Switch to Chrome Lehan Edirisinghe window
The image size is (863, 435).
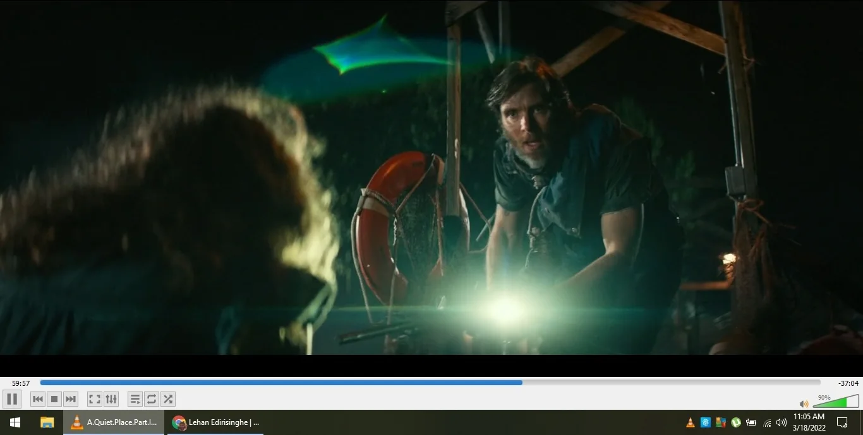tap(215, 422)
